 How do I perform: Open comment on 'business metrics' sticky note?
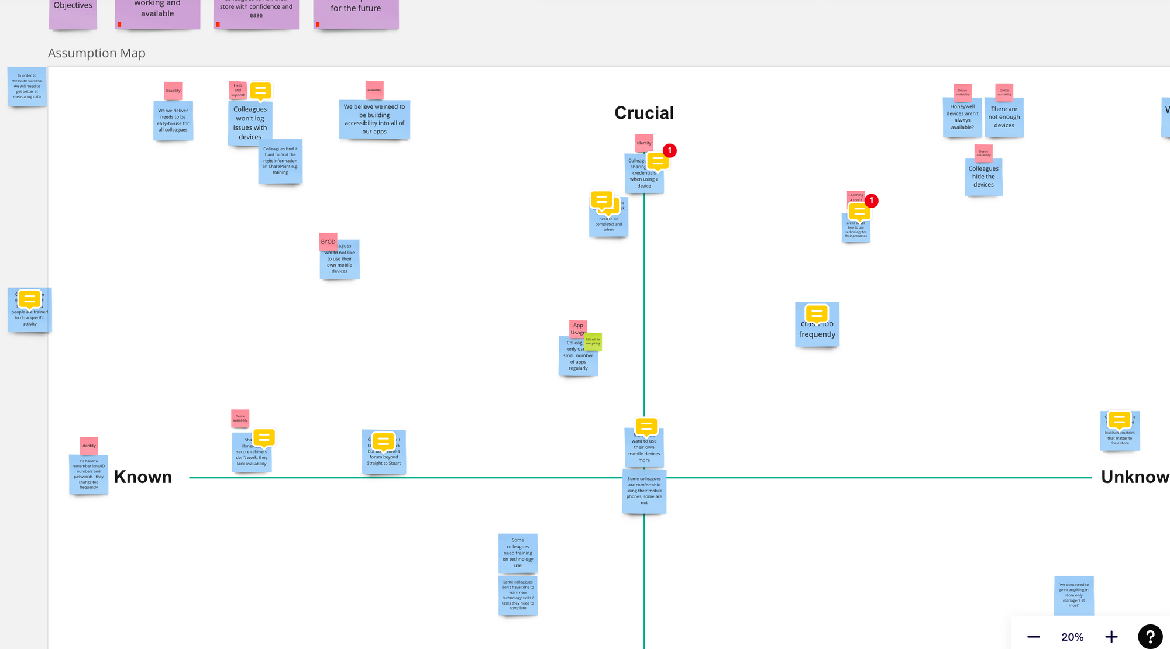1119,420
